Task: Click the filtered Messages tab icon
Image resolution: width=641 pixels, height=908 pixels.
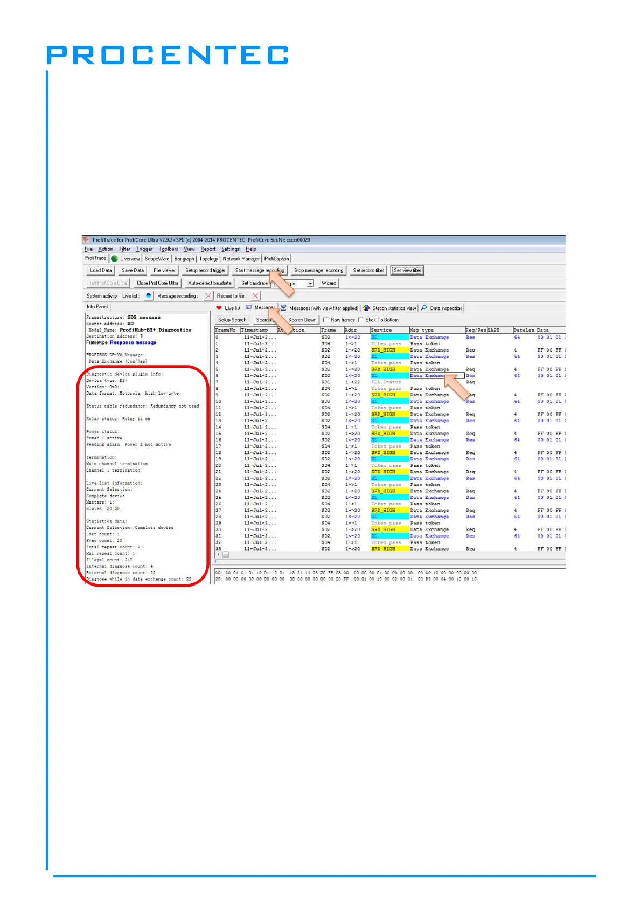Action: [x=283, y=308]
